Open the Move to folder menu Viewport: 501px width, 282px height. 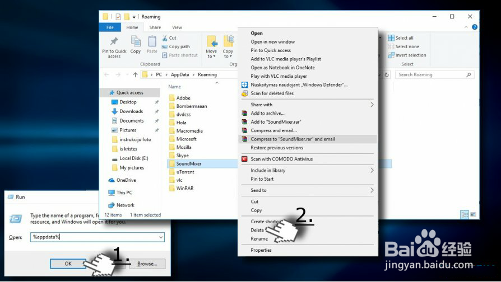point(211,47)
